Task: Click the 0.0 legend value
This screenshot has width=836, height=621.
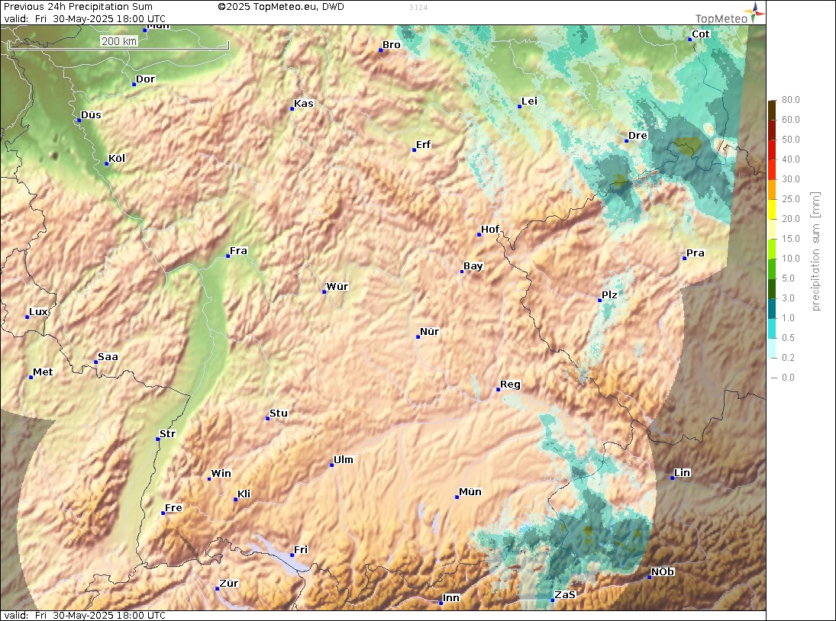Action: coord(788,378)
